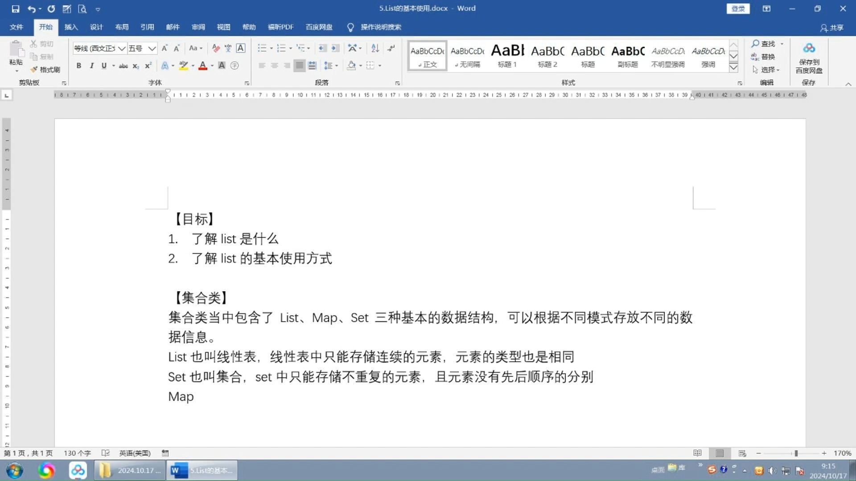Screen dimensions: 856x481
Task: Click the Replace icon in editing group
Action: (x=763, y=57)
